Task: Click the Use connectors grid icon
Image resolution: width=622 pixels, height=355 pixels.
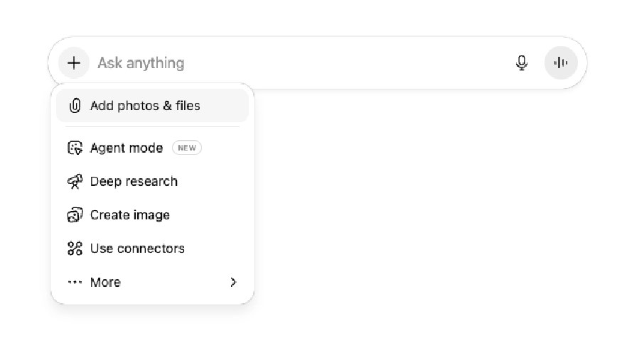Action: coord(75,248)
